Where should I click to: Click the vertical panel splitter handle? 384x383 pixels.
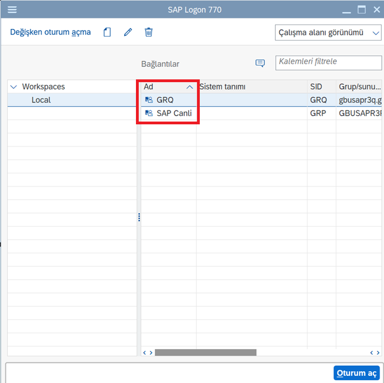pos(139,218)
